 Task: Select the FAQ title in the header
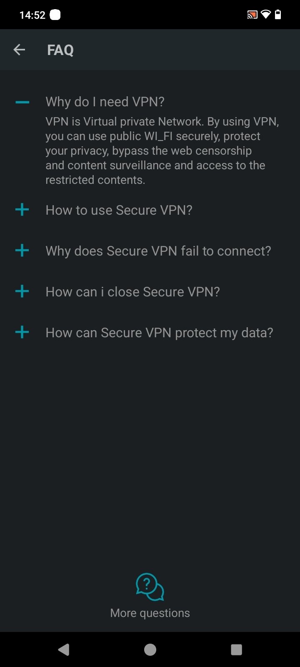tap(60, 50)
